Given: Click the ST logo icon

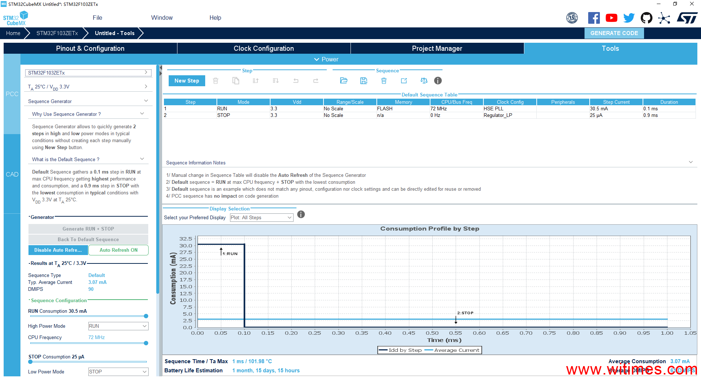Looking at the screenshot, I should point(687,18).
